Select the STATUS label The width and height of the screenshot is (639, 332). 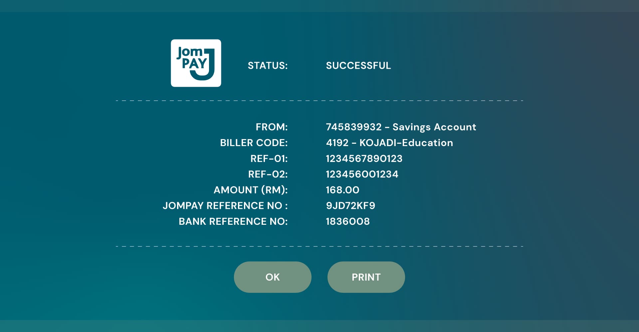click(268, 65)
